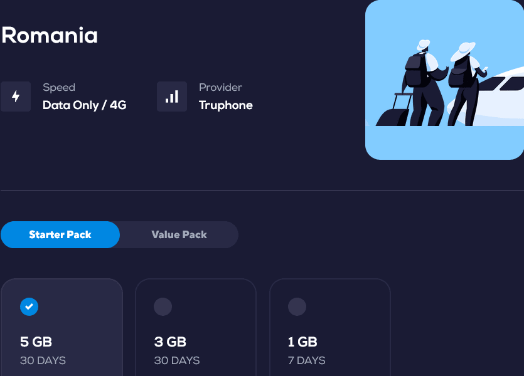
Task: Click the Truphone provider name
Action: click(226, 105)
